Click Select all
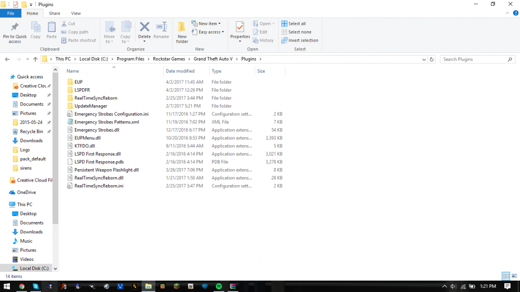520x292 pixels. 293,23
